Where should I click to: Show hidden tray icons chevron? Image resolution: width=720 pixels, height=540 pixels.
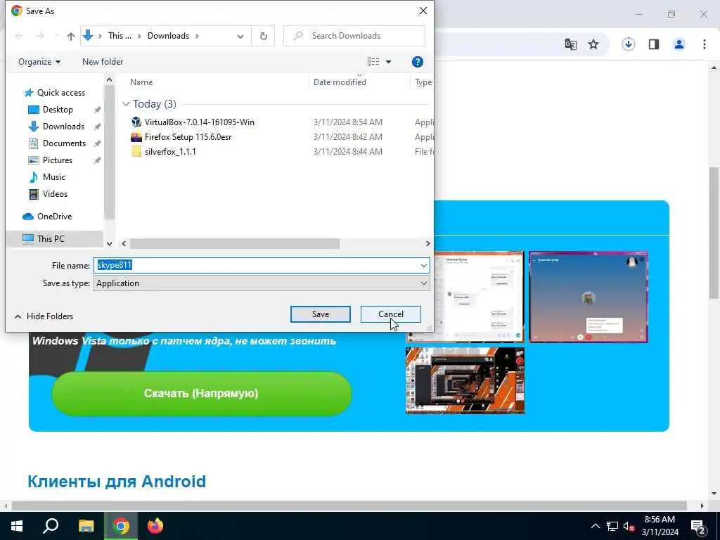(x=595, y=526)
